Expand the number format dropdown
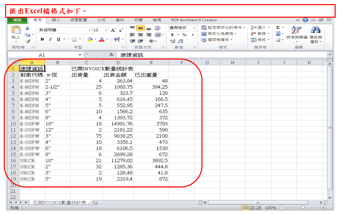 coord(194,28)
